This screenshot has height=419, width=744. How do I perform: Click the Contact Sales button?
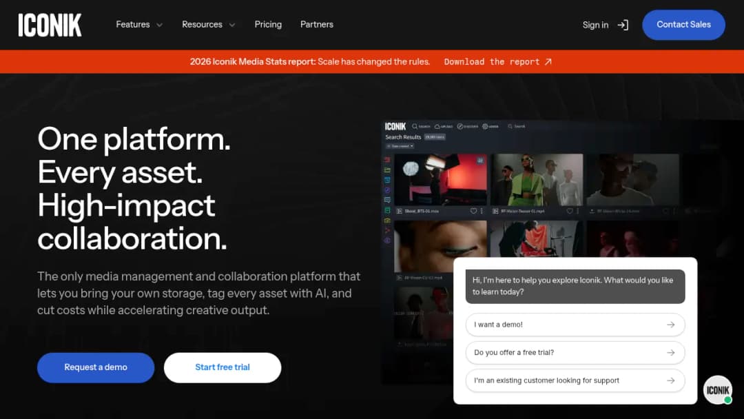pyautogui.click(x=683, y=25)
